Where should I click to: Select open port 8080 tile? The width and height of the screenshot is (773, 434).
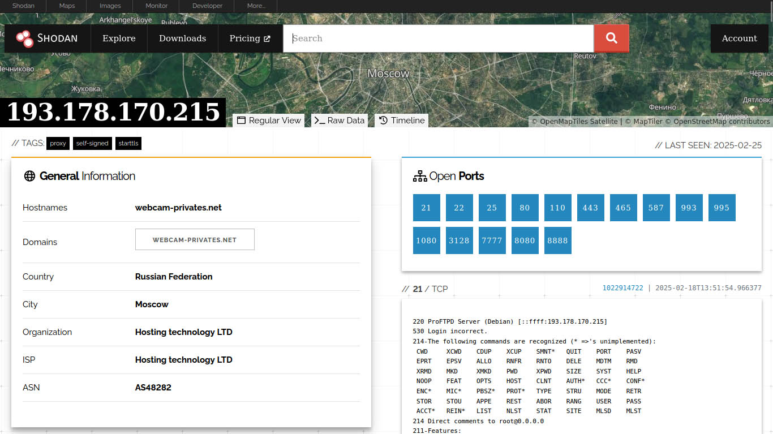point(525,240)
